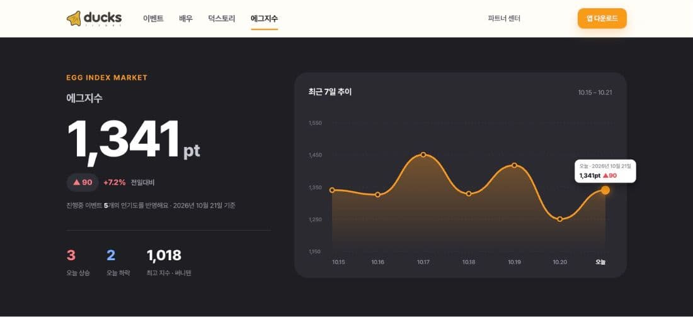Go to the 덕스토리 page
This screenshot has height=318, width=693.
pos(221,18)
